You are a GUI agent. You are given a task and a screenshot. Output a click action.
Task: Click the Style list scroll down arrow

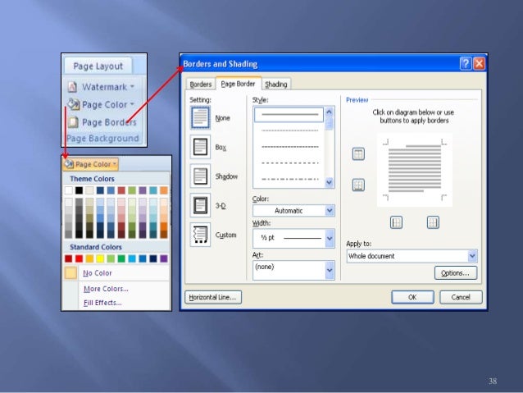(330, 182)
